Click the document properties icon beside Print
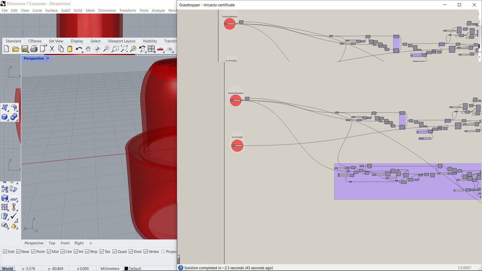This screenshot has height=271, width=482. 43,49
